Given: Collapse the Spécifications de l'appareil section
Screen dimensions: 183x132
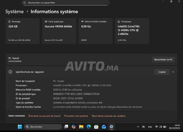Looking at the screenshot, I should click(173, 72).
